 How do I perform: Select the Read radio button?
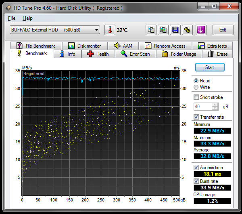click(x=196, y=81)
